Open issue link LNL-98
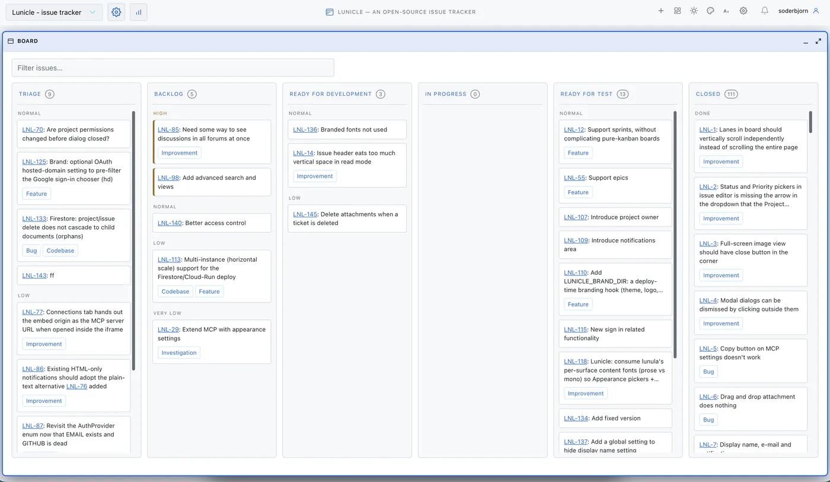Viewport: 830px width, 482px height. pos(168,178)
